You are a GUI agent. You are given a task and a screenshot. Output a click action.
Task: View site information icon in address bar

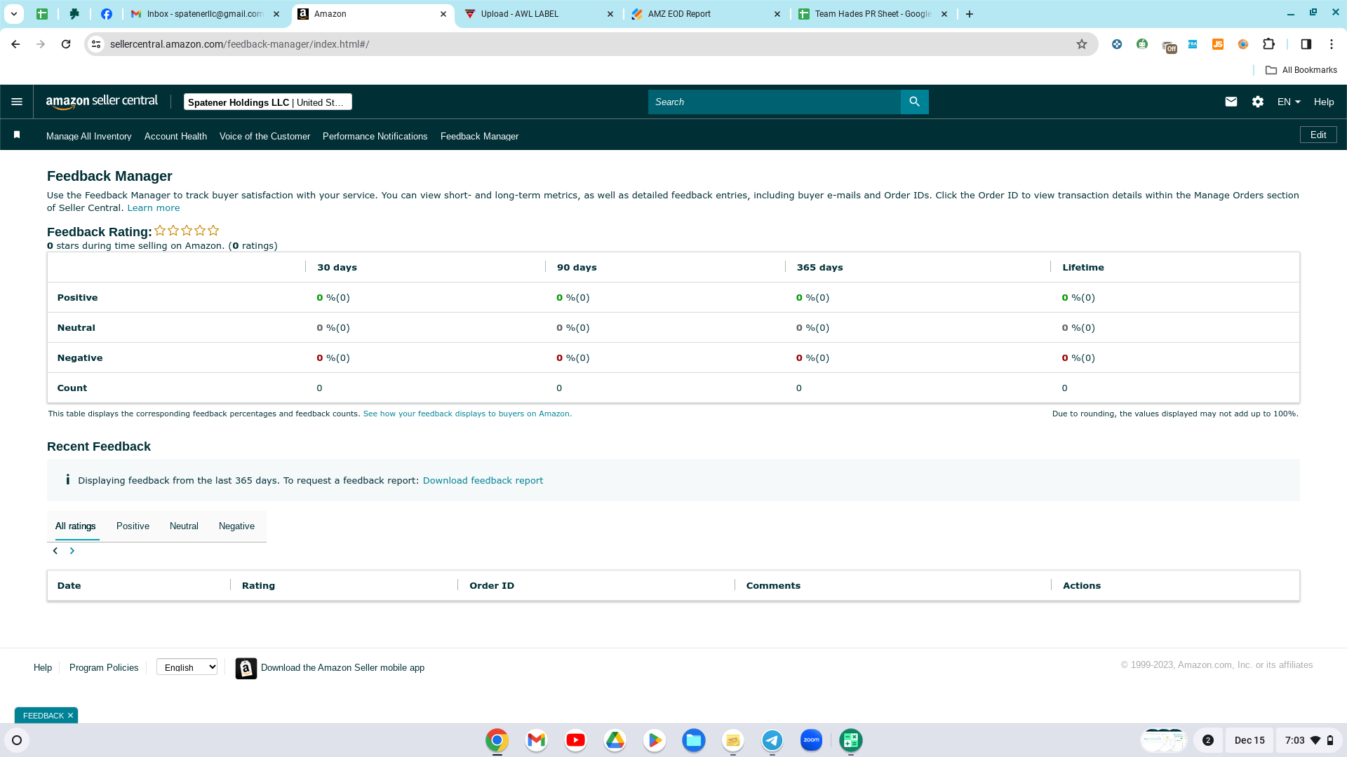(96, 44)
